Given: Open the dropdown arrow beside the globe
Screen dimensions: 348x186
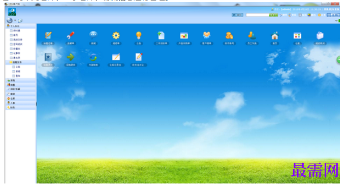Looking at the screenshot, I should tap(15, 20).
